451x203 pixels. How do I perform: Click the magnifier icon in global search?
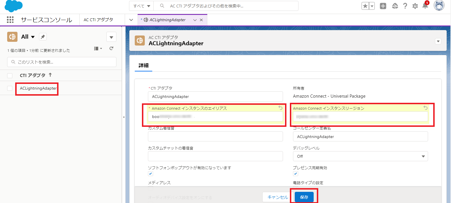[162, 6]
